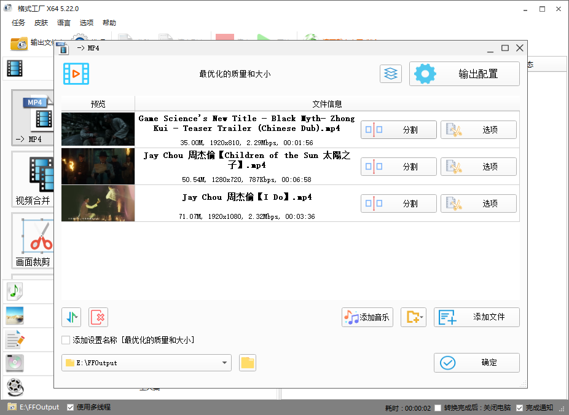Click the 耗时 : 00:00:02 status text
569x415 pixels.
pyautogui.click(x=407, y=408)
